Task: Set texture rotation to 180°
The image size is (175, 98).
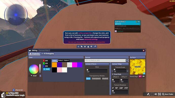Action: point(121,88)
